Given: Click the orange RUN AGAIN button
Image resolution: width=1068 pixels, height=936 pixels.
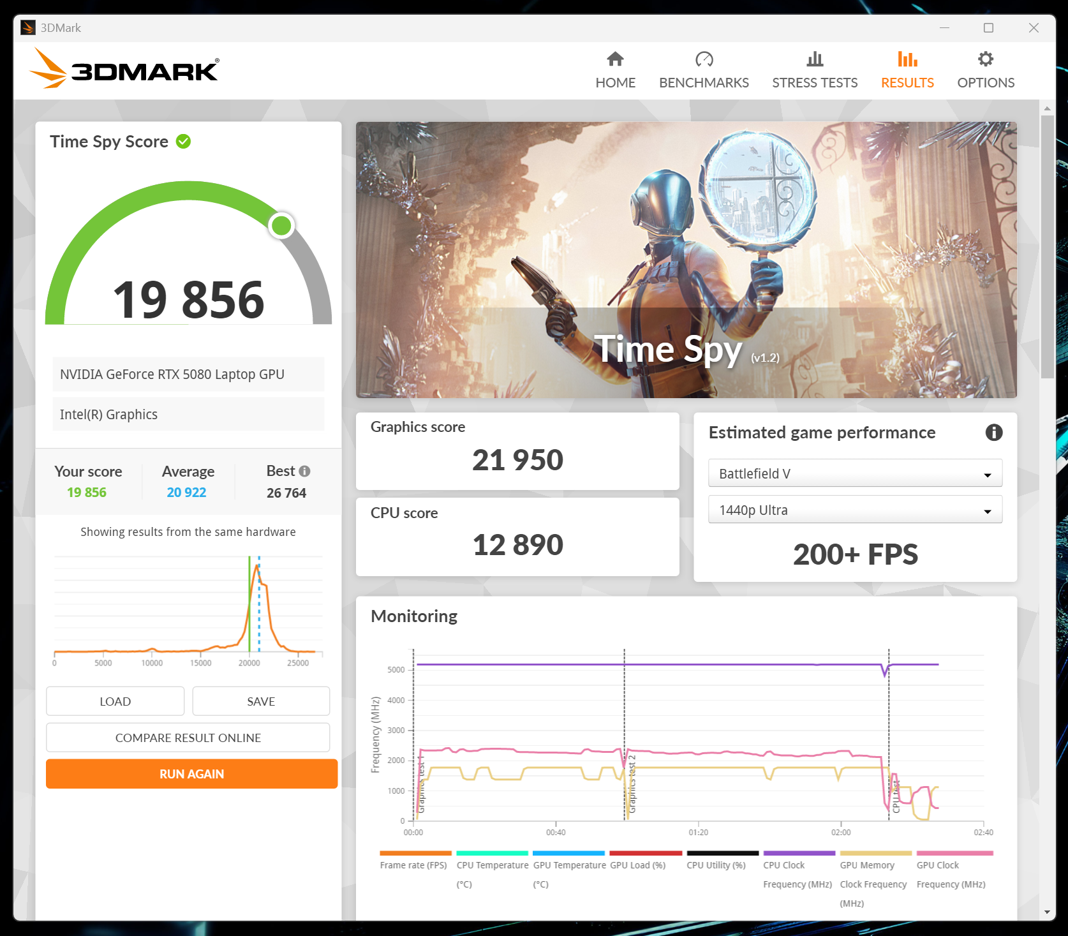Looking at the screenshot, I should pyautogui.click(x=191, y=774).
